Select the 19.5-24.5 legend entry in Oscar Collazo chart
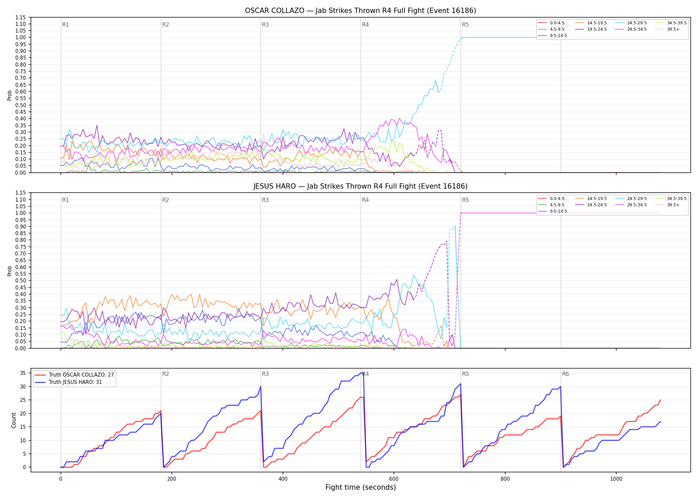Screen dimensions: 698x499 pyautogui.click(x=591, y=29)
